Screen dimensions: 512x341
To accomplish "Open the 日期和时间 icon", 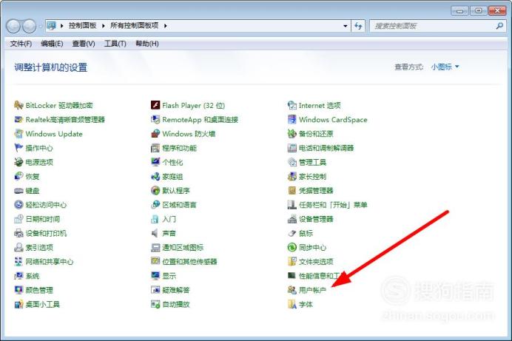I will tap(19, 219).
